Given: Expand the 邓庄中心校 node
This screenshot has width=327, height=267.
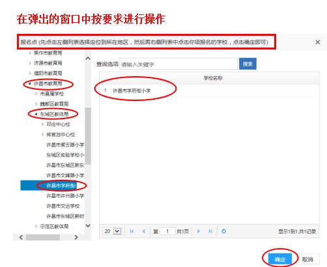Looking at the screenshot, I should [42, 124].
